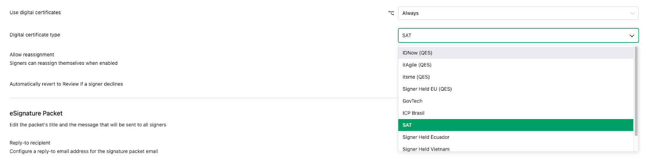Click the Allow reassignment setting label
The image size is (649, 158).
click(x=32, y=55)
